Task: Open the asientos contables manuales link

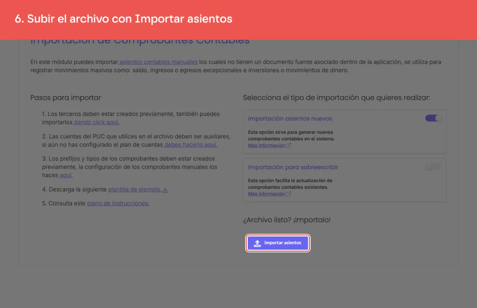Action: click(x=158, y=62)
